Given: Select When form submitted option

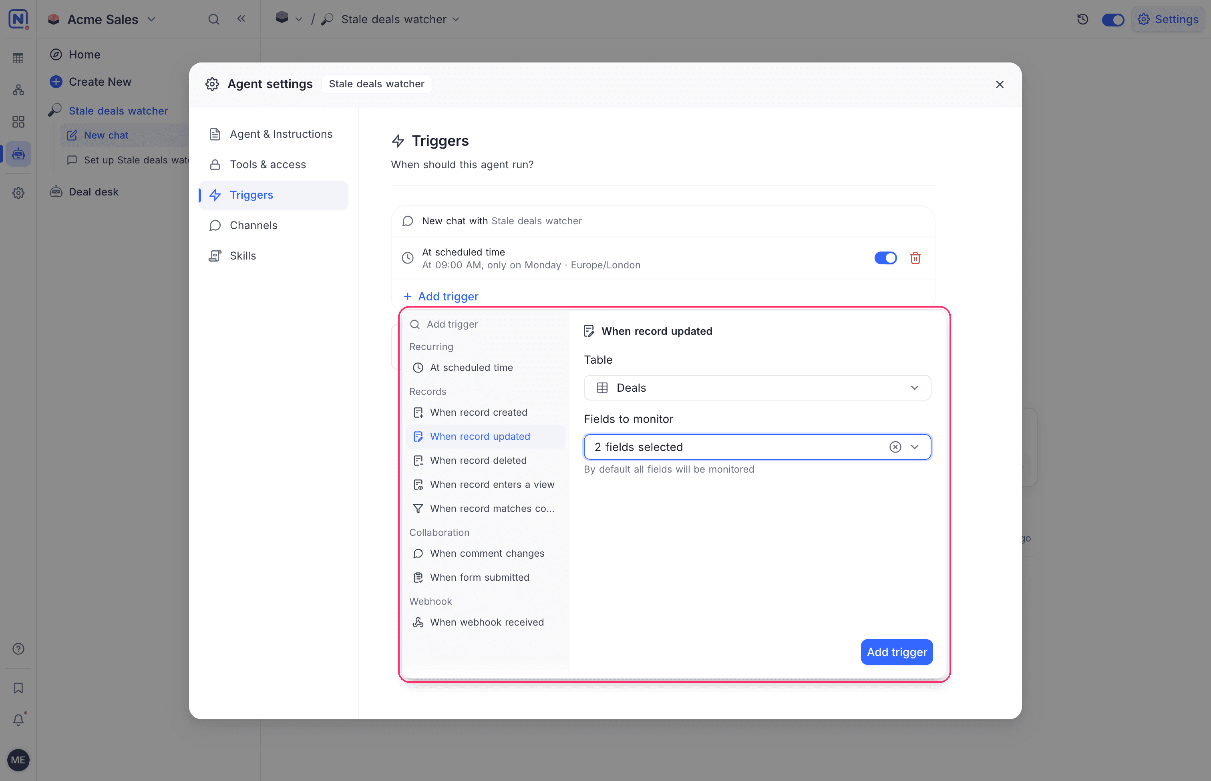Looking at the screenshot, I should [486, 578].
